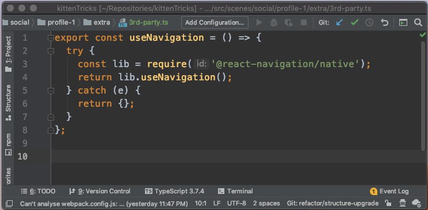The image size is (428, 210).
Task: Click the export keyword on line 1
Action: click(72, 38)
